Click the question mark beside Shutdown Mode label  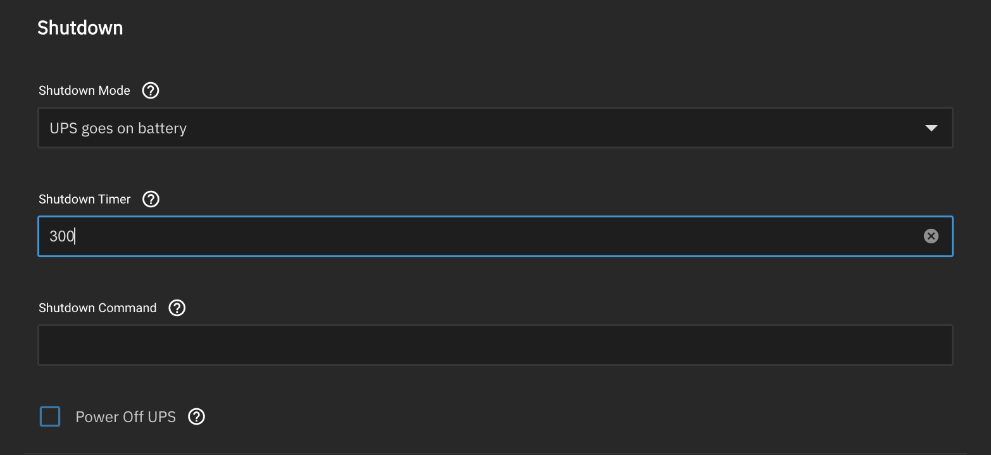point(151,90)
